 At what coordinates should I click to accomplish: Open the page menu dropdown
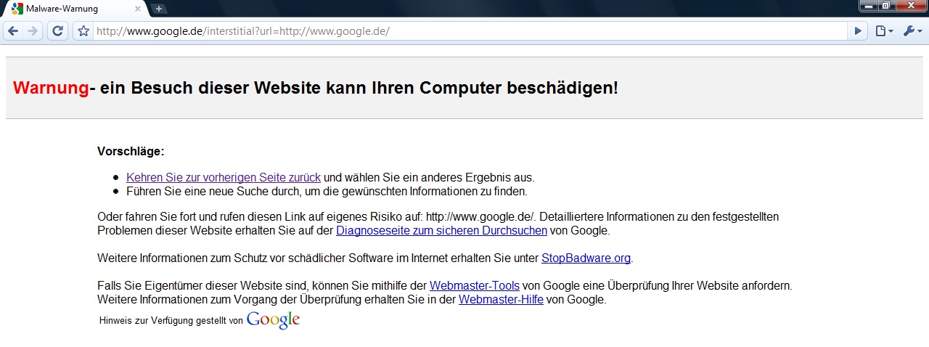[883, 31]
